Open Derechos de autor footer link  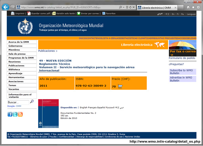tap(39, 137)
